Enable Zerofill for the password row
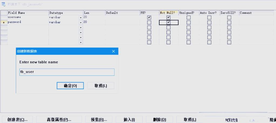Screen dimensions: 276x123 pyautogui.click(x=229, y=23)
